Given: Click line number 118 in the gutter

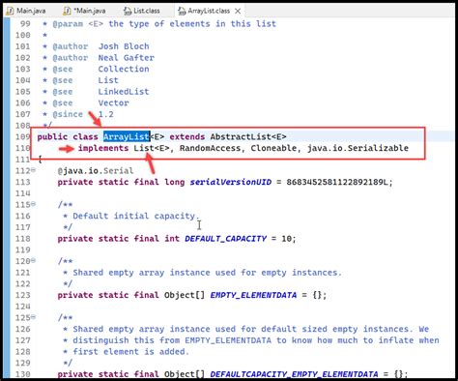Looking at the screenshot, I should pos(22,239).
